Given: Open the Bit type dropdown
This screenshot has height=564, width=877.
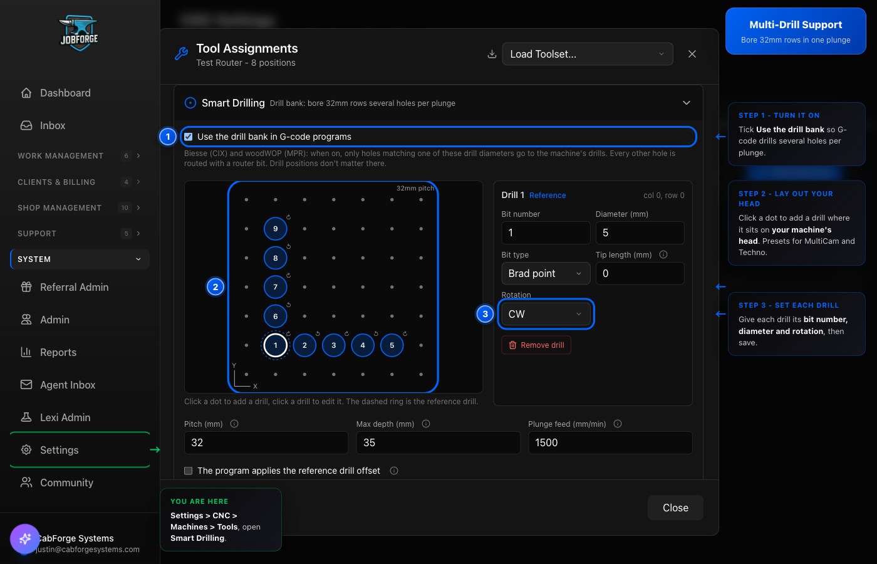Looking at the screenshot, I should pos(546,273).
